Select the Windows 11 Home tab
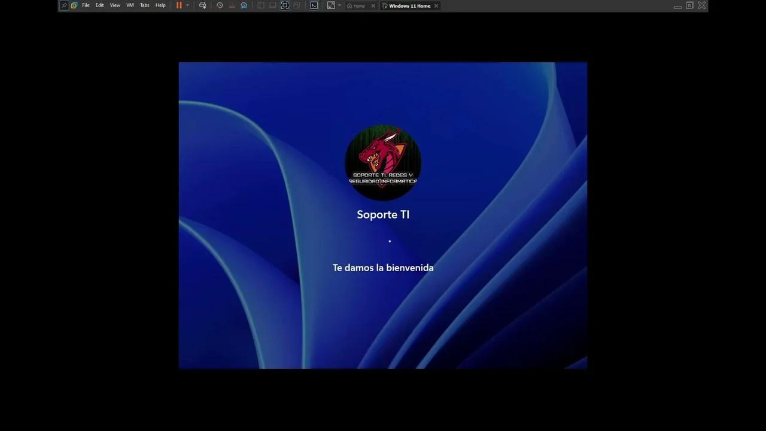The image size is (766, 431). [410, 5]
